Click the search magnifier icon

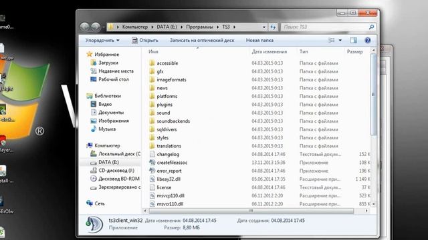[x=371, y=27]
